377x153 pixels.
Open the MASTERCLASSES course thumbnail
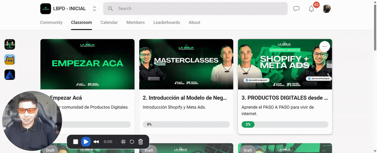coord(186,64)
